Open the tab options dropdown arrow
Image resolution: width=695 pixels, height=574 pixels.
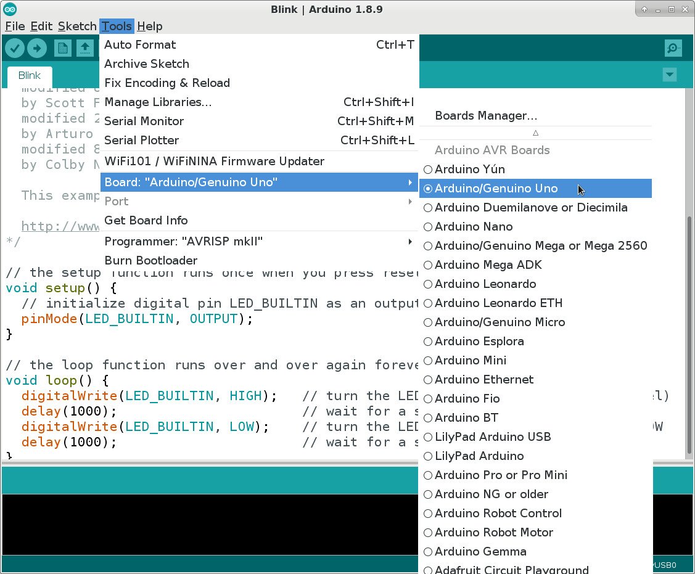pyautogui.click(x=669, y=75)
